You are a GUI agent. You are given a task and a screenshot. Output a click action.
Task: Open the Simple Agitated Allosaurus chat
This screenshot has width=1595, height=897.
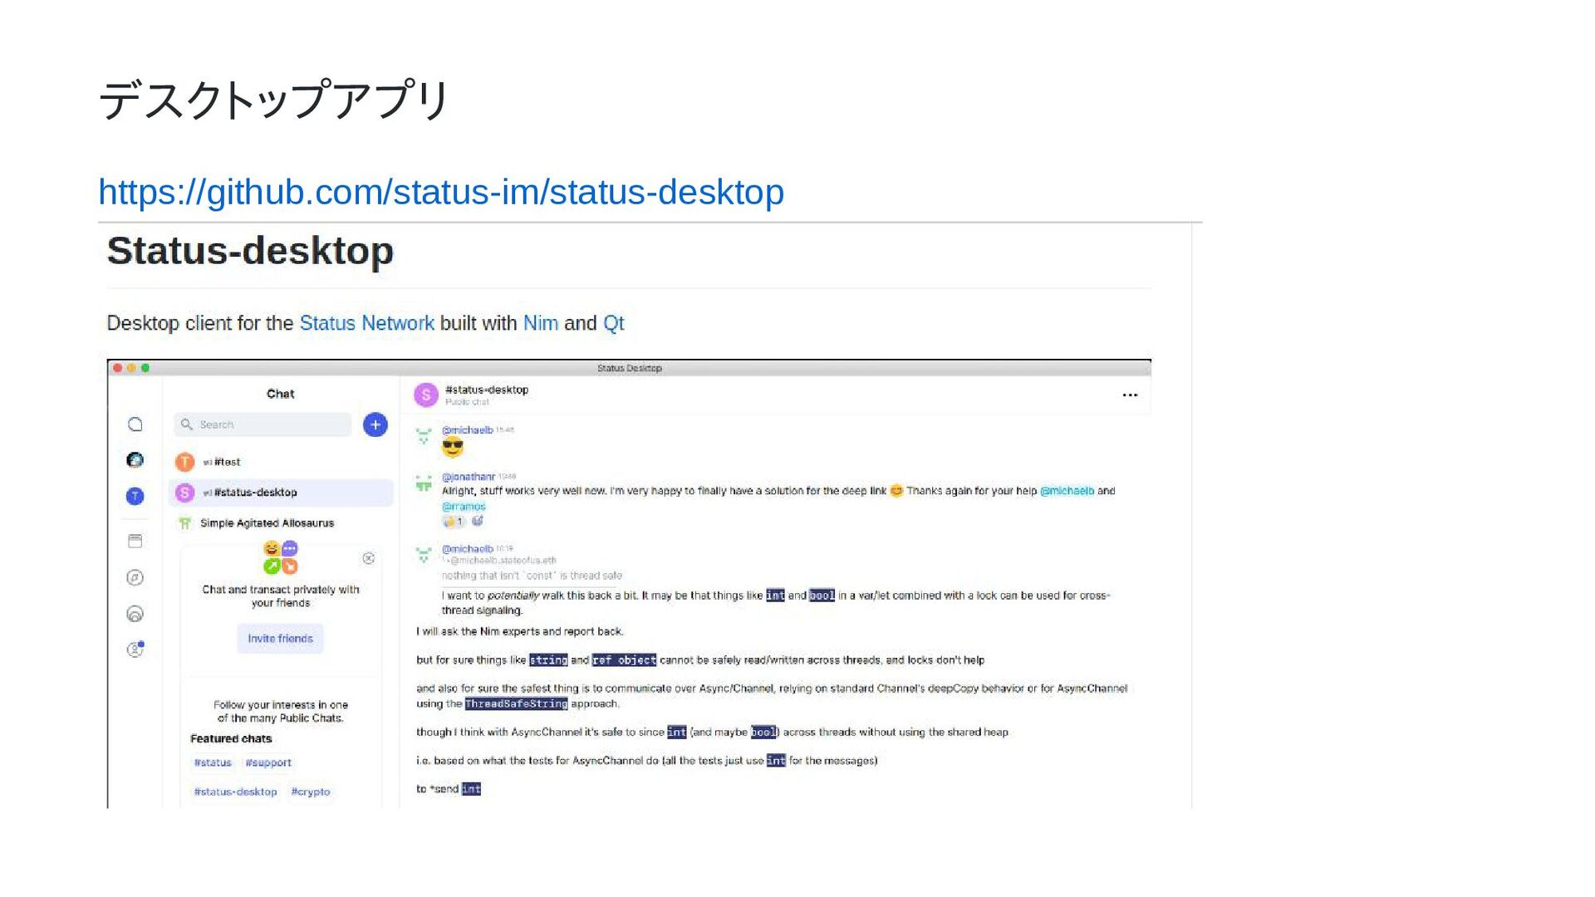point(281,523)
